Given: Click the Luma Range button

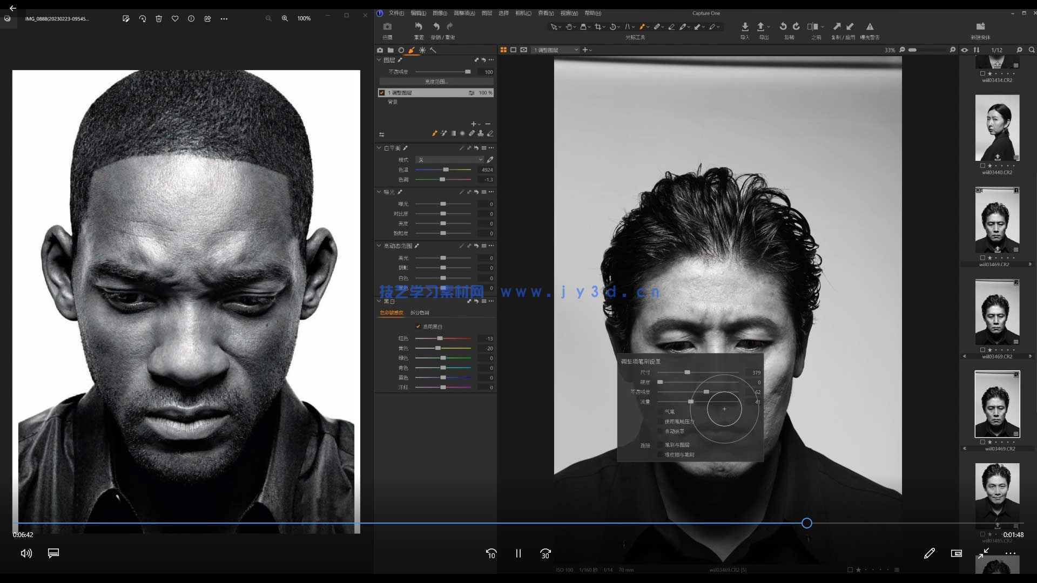Looking at the screenshot, I should tap(436, 82).
